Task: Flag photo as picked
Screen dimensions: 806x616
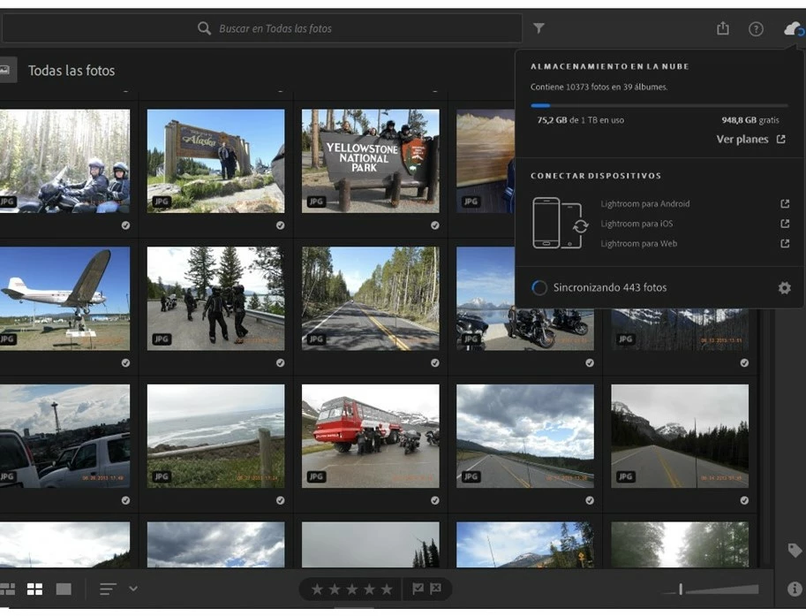Action: click(x=418, y=589)
